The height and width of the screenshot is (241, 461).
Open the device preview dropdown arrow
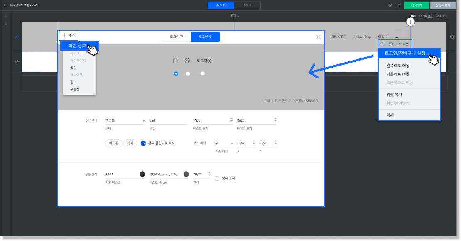[238, 17]
